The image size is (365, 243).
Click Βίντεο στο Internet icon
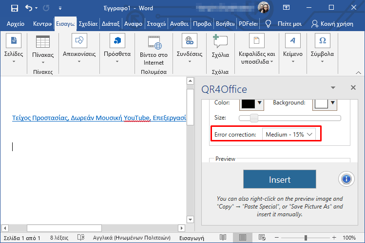(x=154, y=42)
